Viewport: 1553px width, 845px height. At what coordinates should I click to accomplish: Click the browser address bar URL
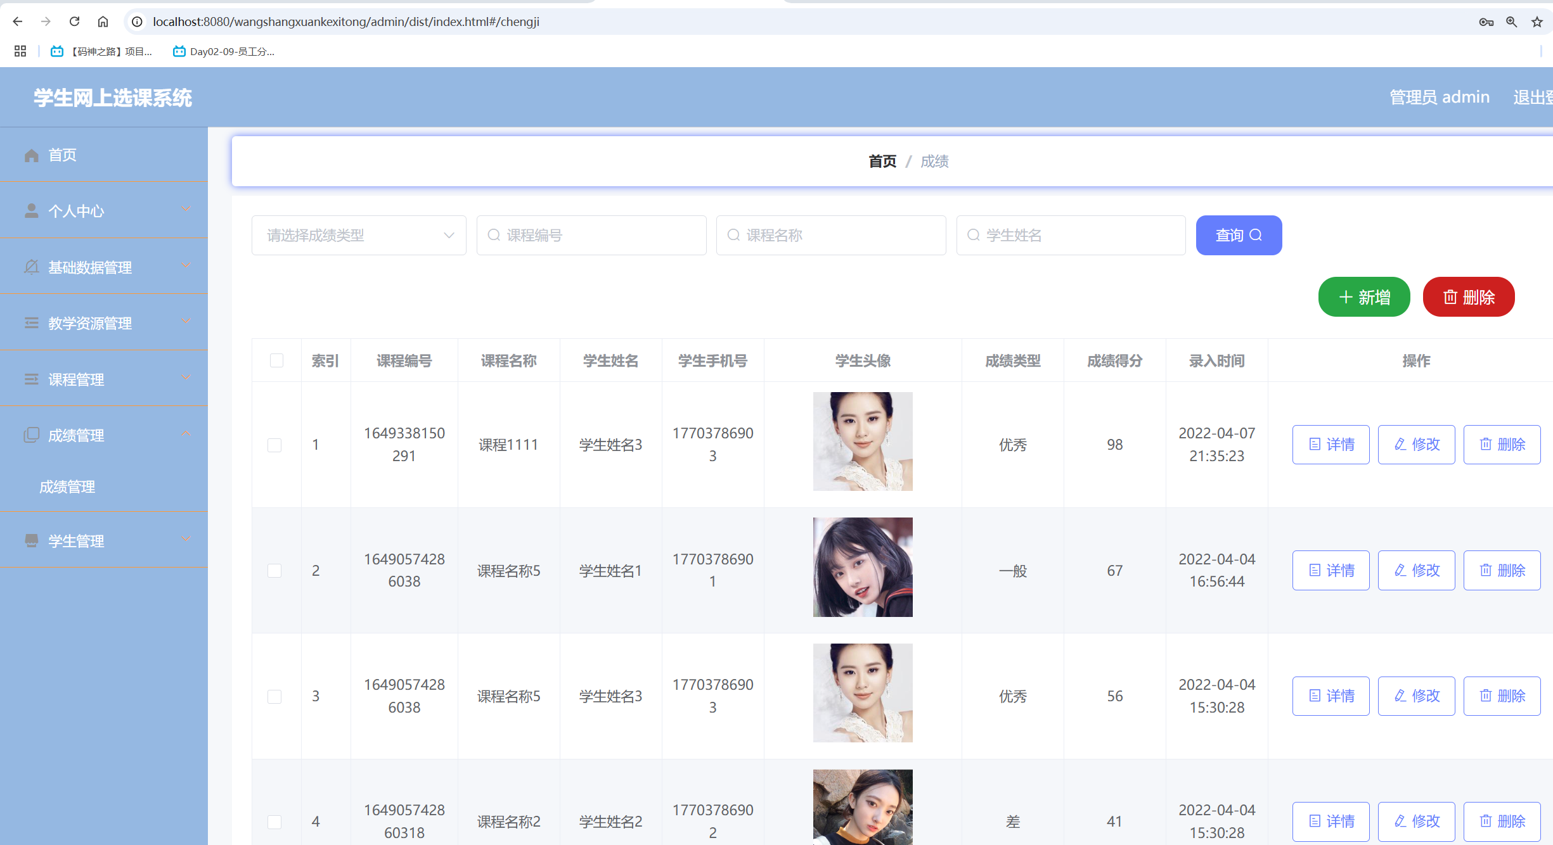pos(346,22)
